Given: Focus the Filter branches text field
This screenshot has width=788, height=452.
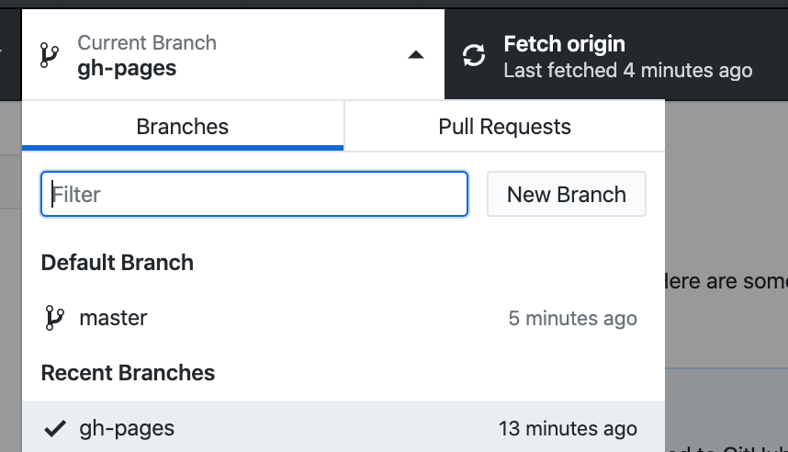Looking at the screenshot, I should [x=254, y=194].
